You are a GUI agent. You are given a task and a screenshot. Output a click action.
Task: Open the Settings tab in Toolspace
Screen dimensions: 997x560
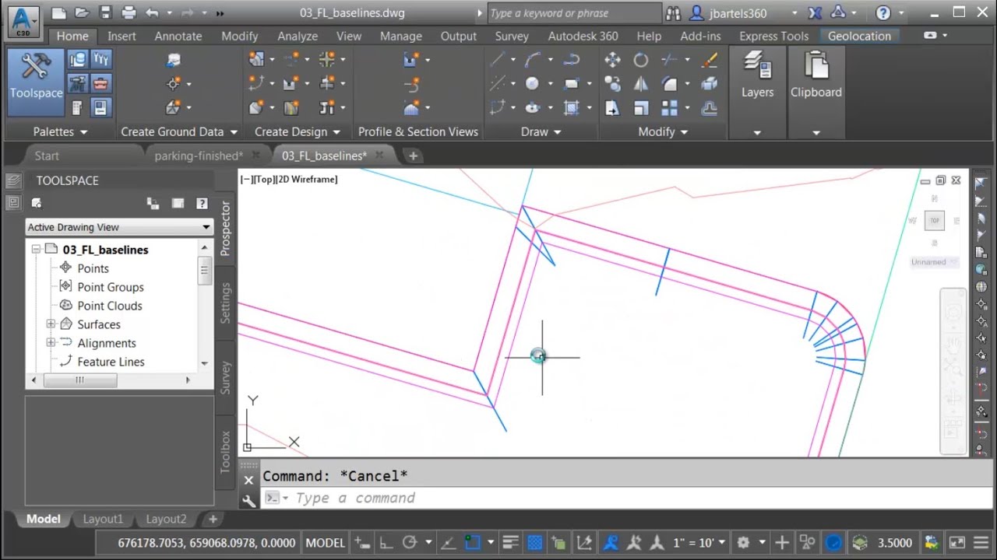pos(225,303)
